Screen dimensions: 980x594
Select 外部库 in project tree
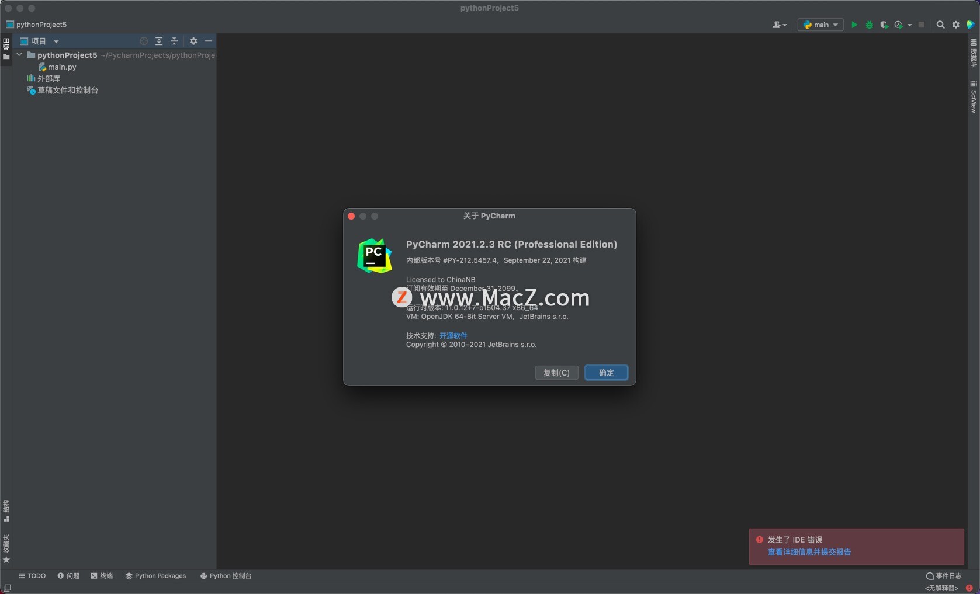click(43, 78)
